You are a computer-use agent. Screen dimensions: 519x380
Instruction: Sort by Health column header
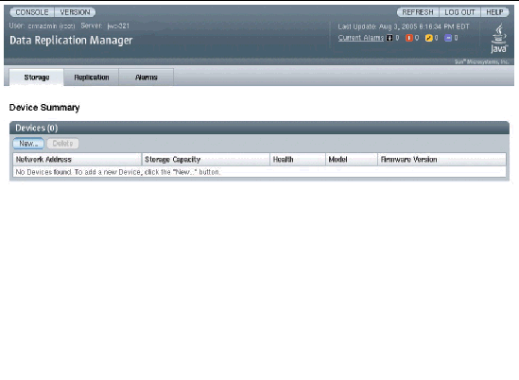pyautogui.click(x=298, y=159)
